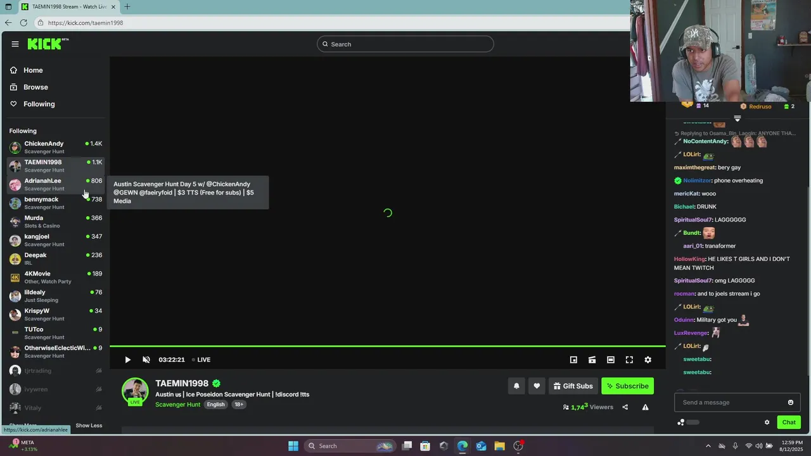Open the Scavenger Hunt category link
The image size is (811, 456).
click(178, 405)
